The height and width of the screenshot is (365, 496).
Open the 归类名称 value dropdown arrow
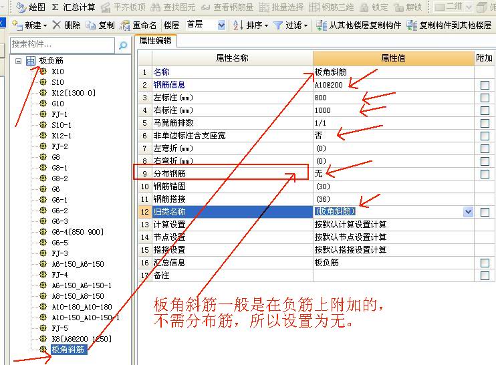click(x=468, y=212)
